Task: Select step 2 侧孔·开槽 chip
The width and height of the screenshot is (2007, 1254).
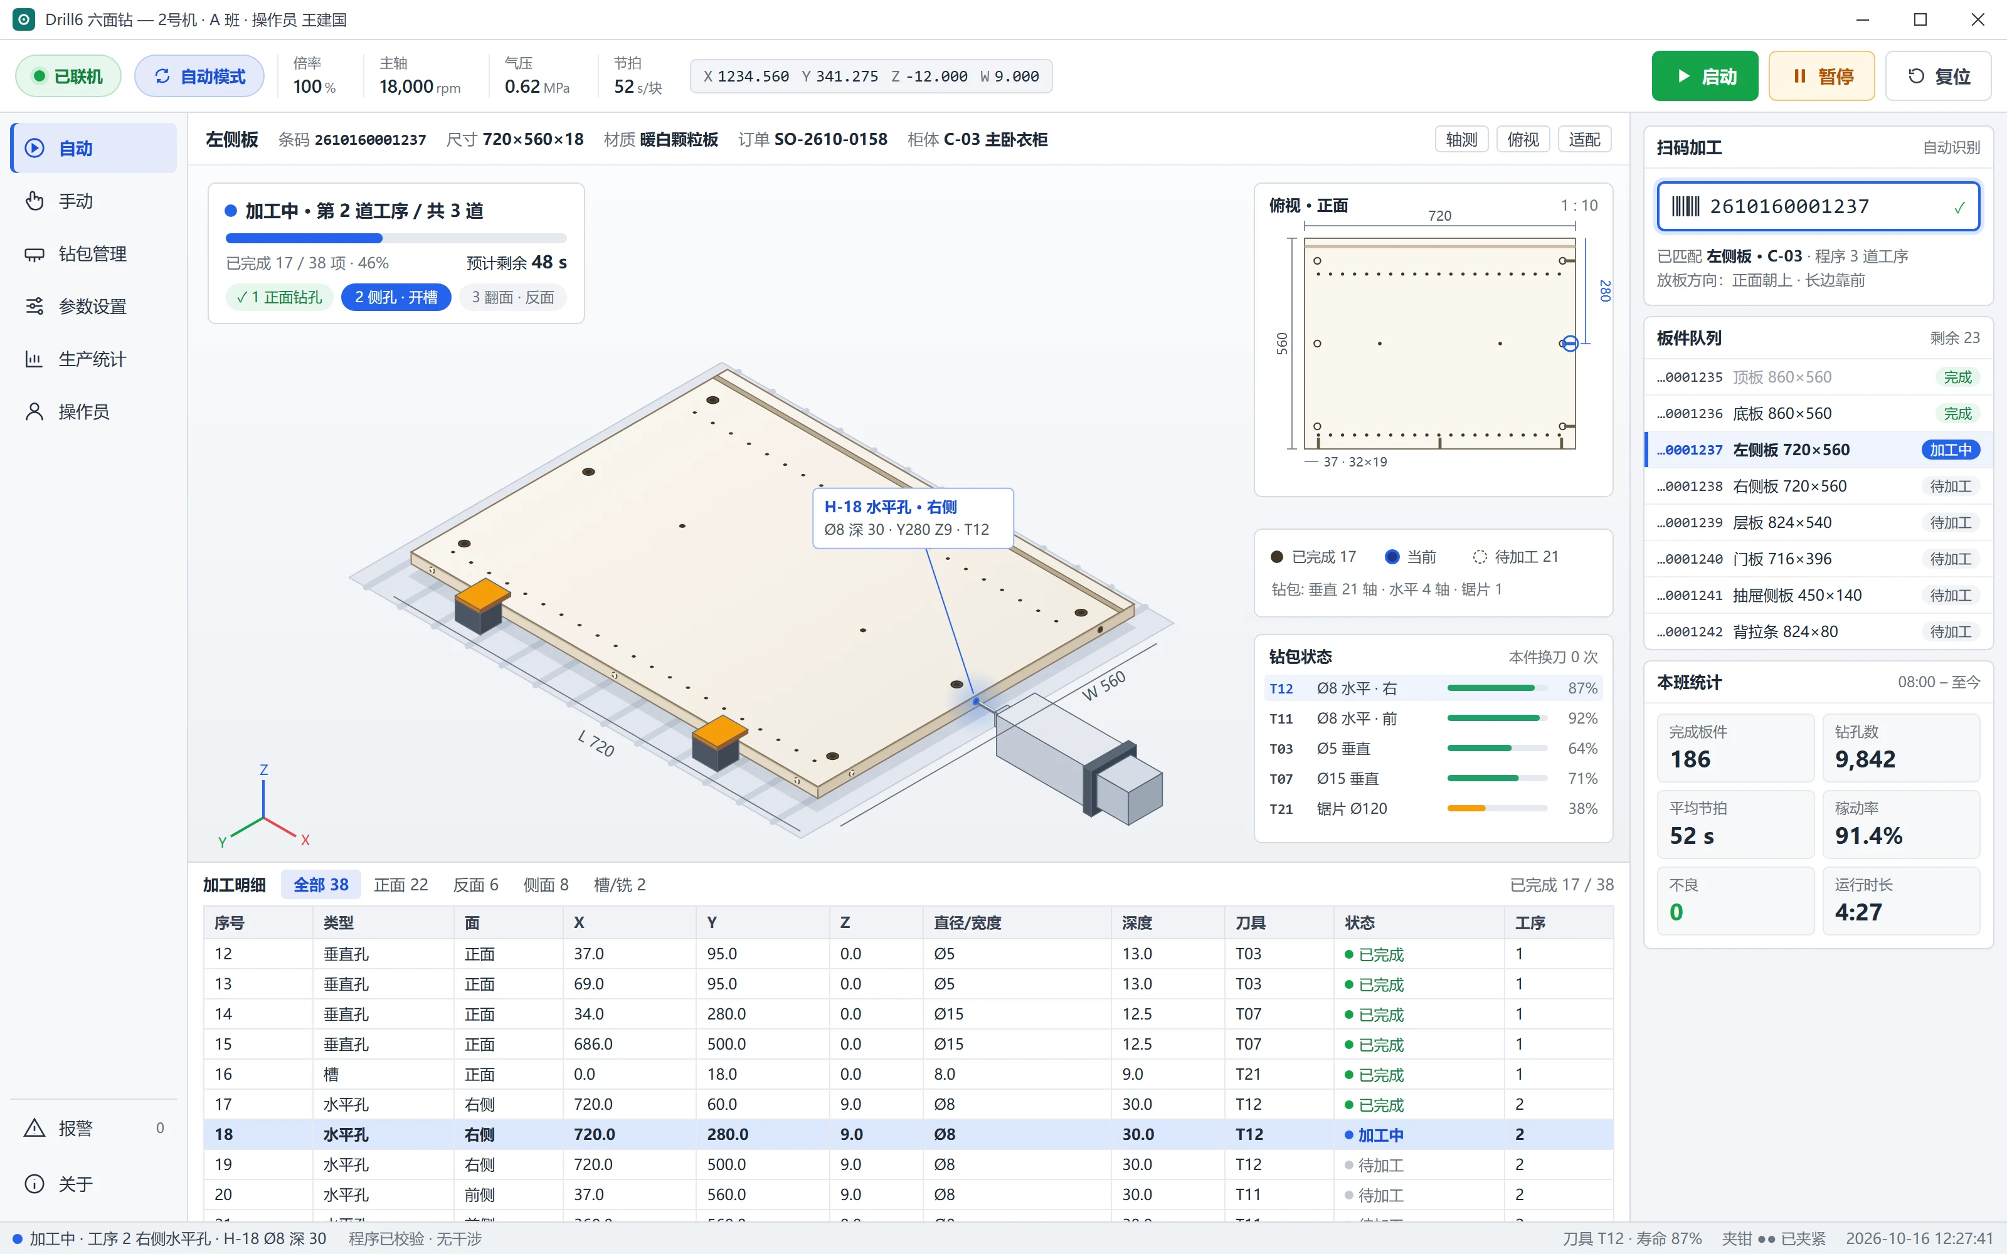Action: pos(396,297)
